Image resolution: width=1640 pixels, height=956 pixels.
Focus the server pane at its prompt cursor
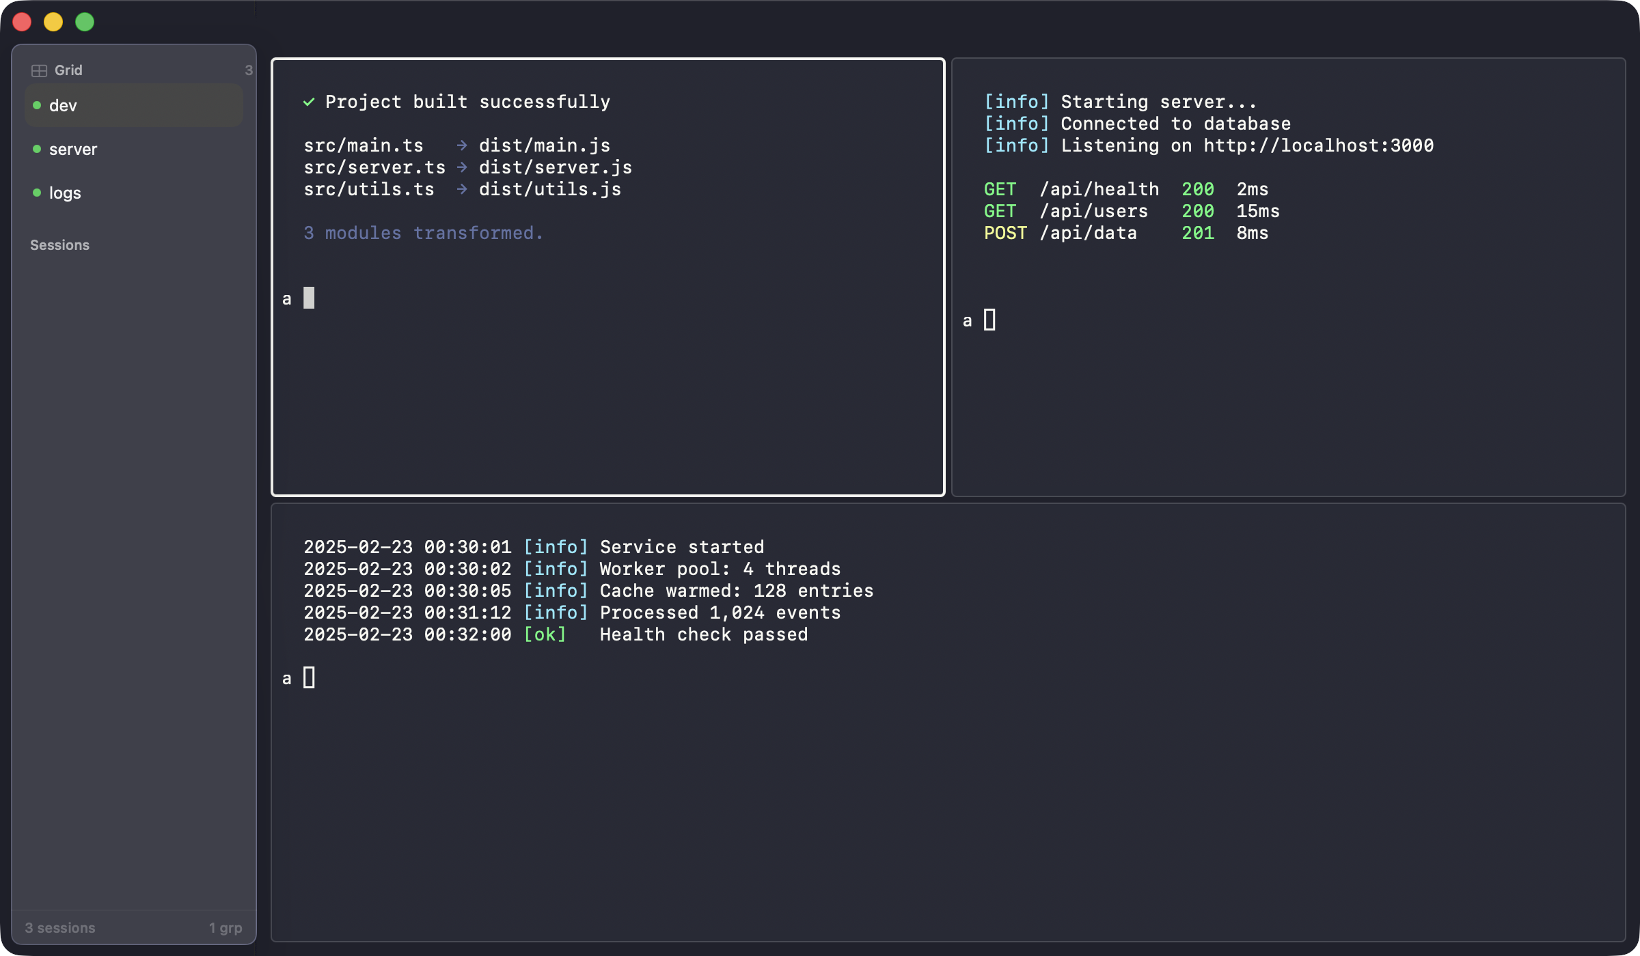[x=989, y=320]
